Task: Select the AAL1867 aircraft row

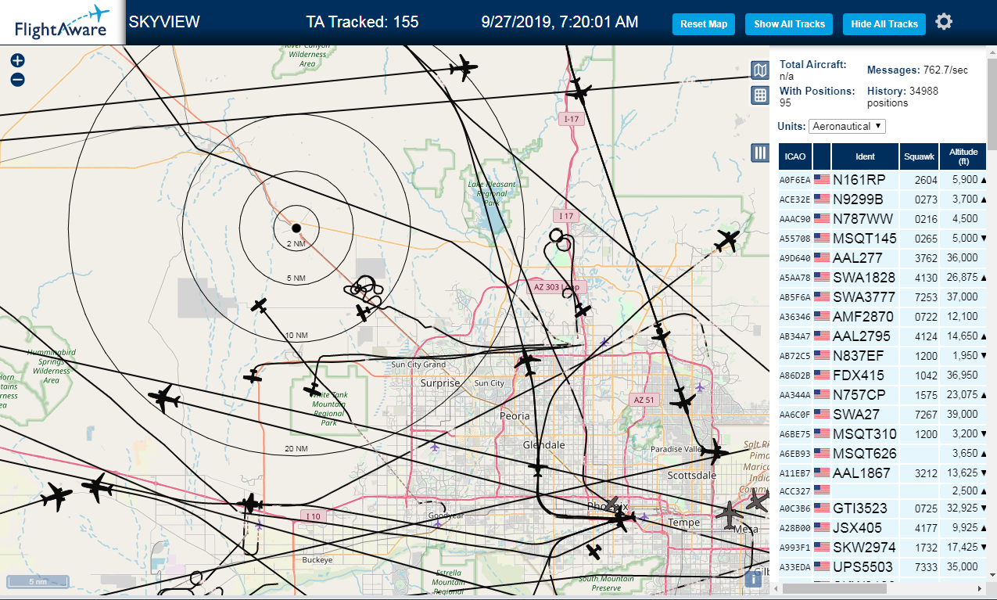Action: [x=882, y=472]
